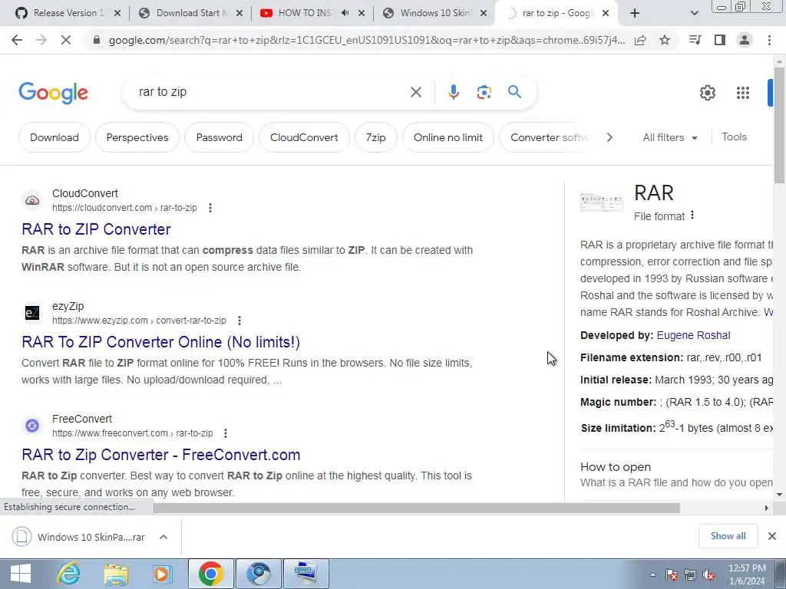Search by image with Google Lens icon
This screenshot has height=589, width=786.
[484, 92]
